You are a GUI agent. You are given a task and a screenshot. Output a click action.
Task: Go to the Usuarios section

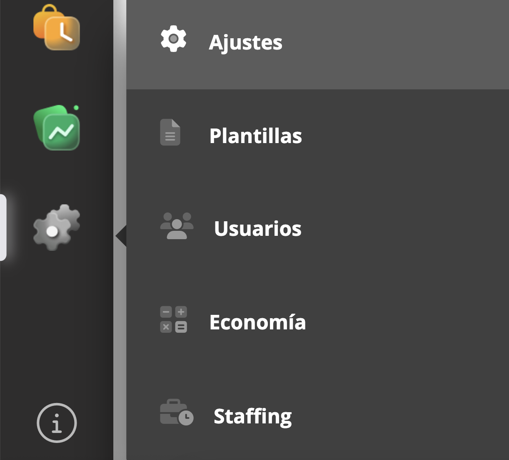pos(257,229)
